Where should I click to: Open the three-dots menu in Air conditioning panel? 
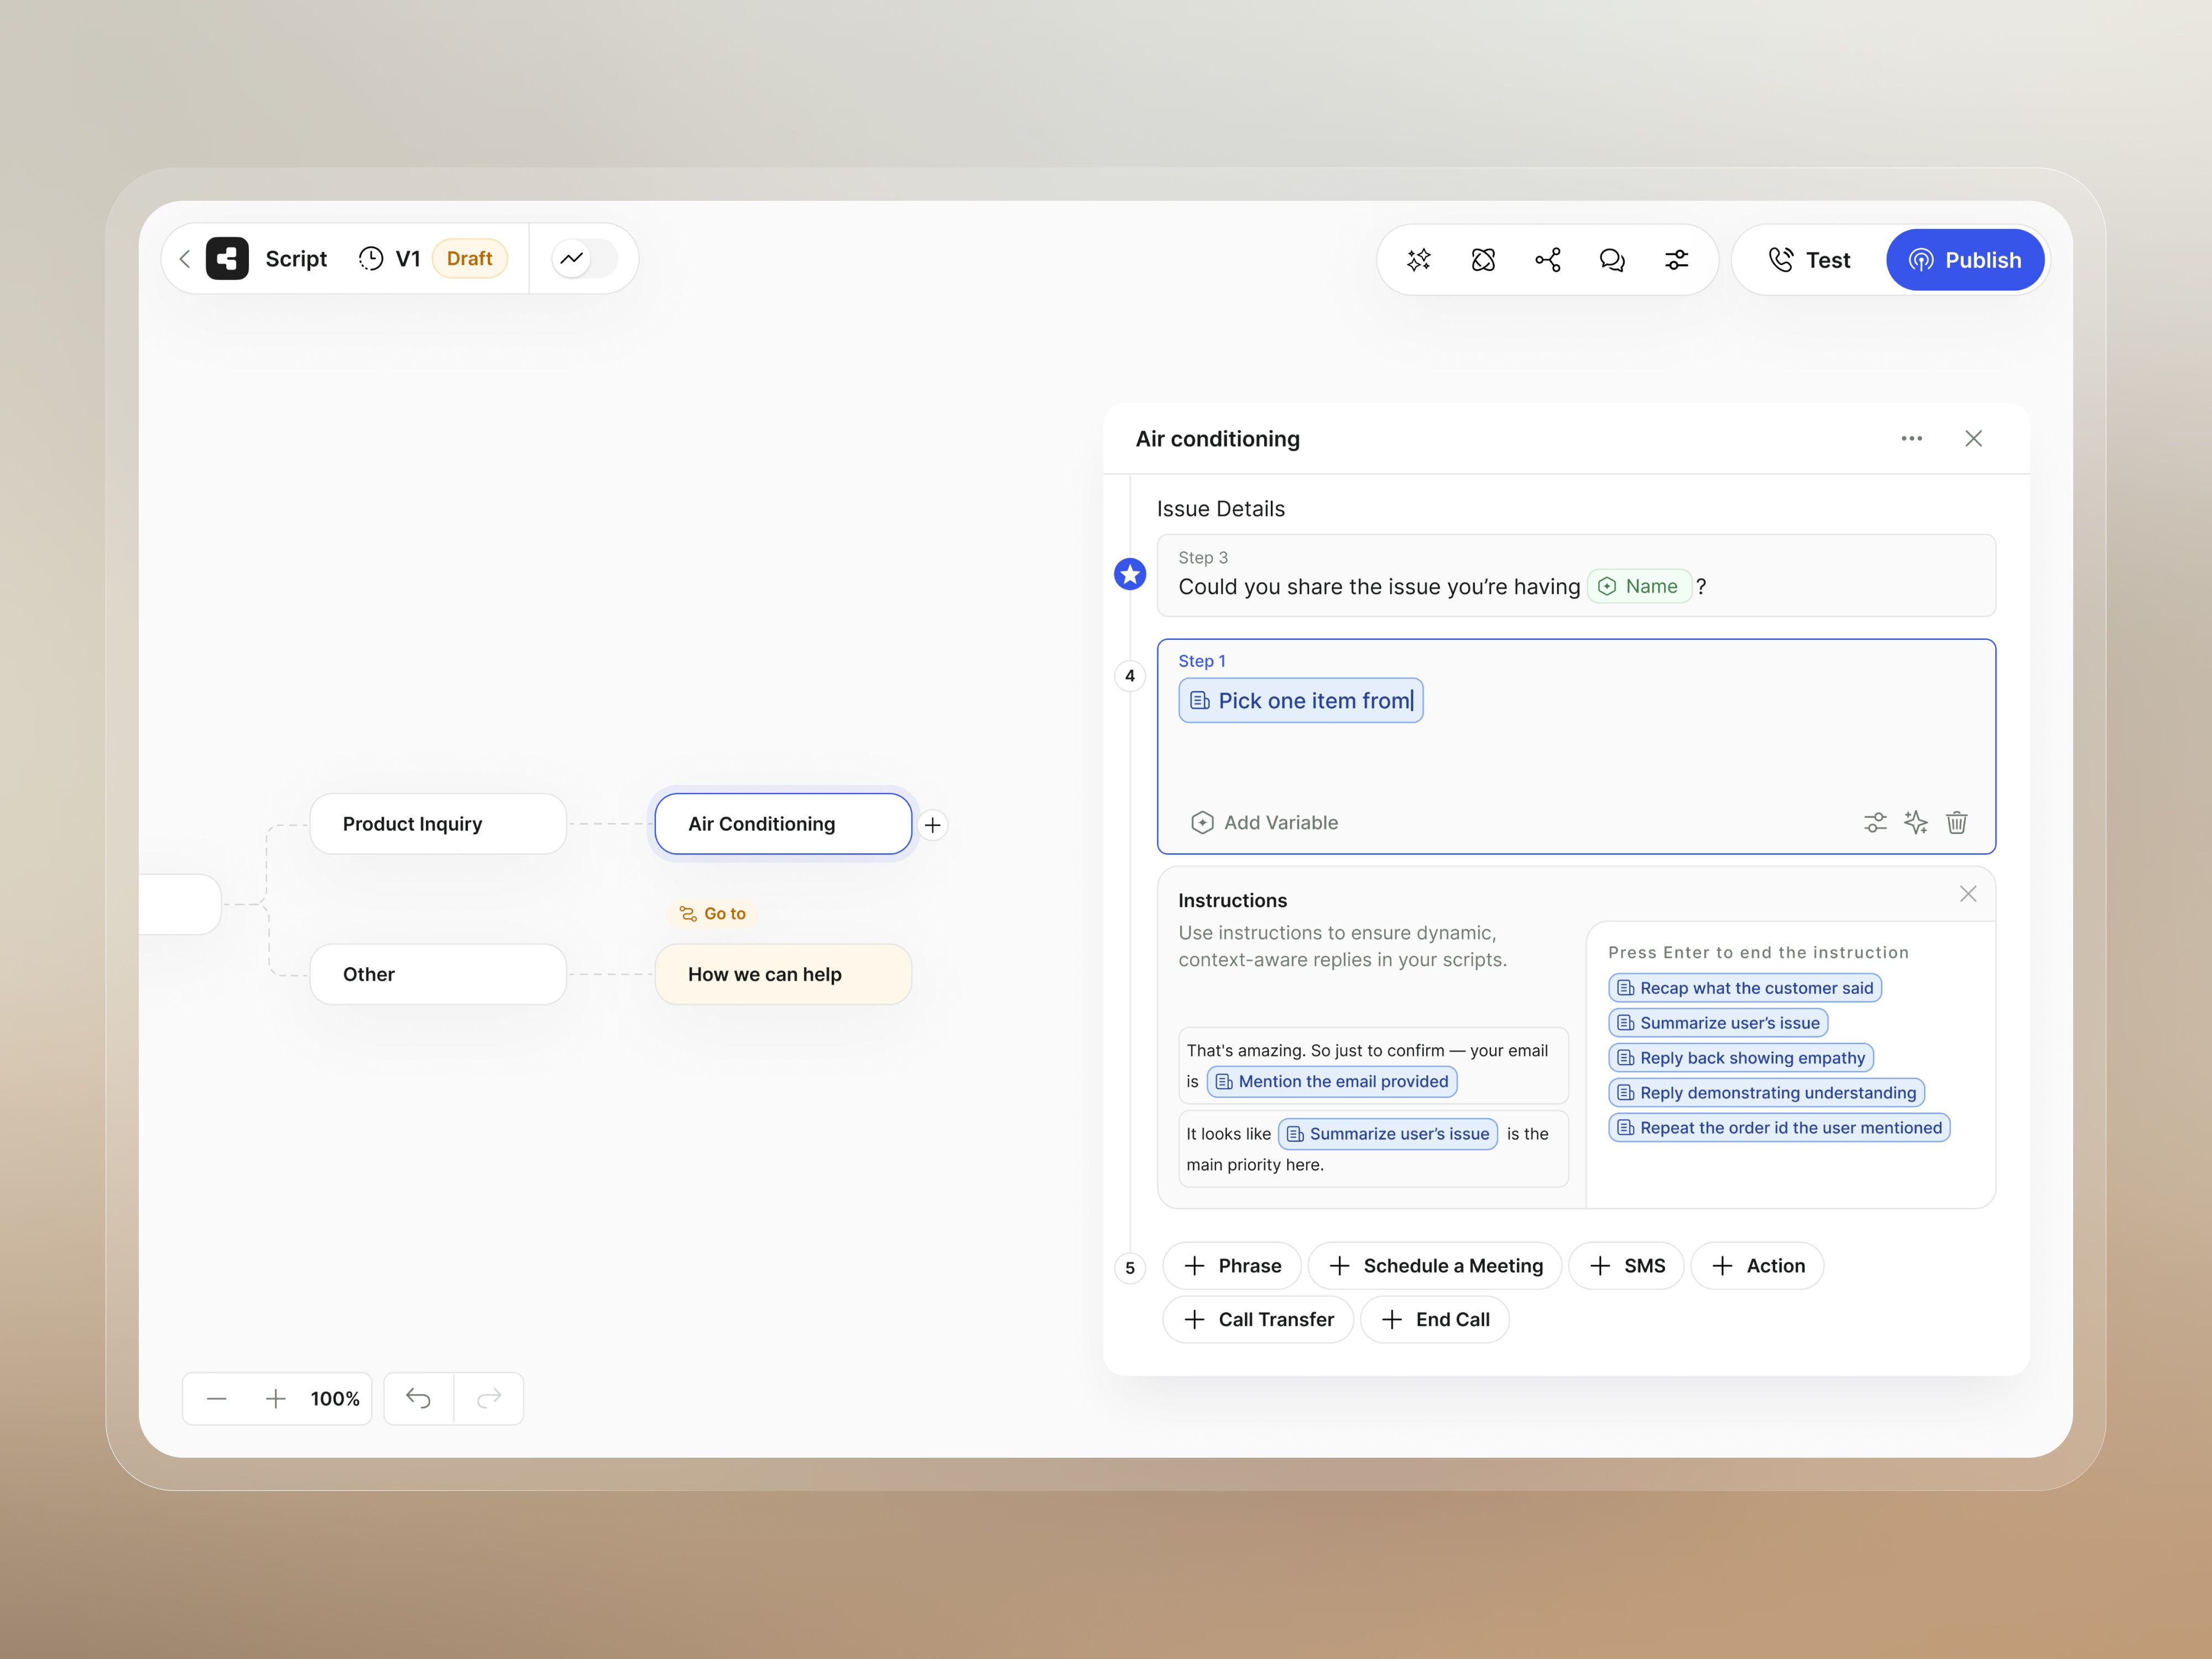click(1911, 439)
